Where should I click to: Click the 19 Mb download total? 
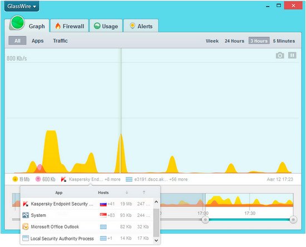click(x=24, y=179)
